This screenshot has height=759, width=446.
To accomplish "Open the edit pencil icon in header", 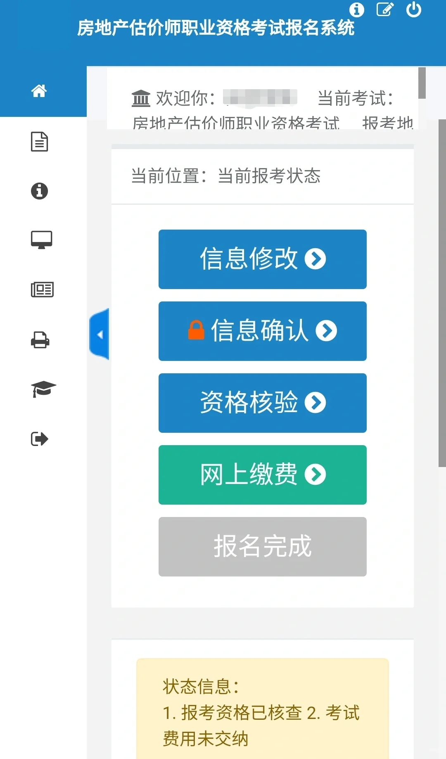I will (x=385, y=9).
